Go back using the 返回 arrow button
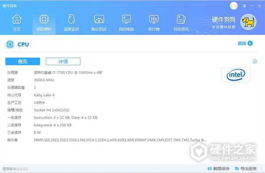This screenshot has width=265, height=173. point(245,43)
